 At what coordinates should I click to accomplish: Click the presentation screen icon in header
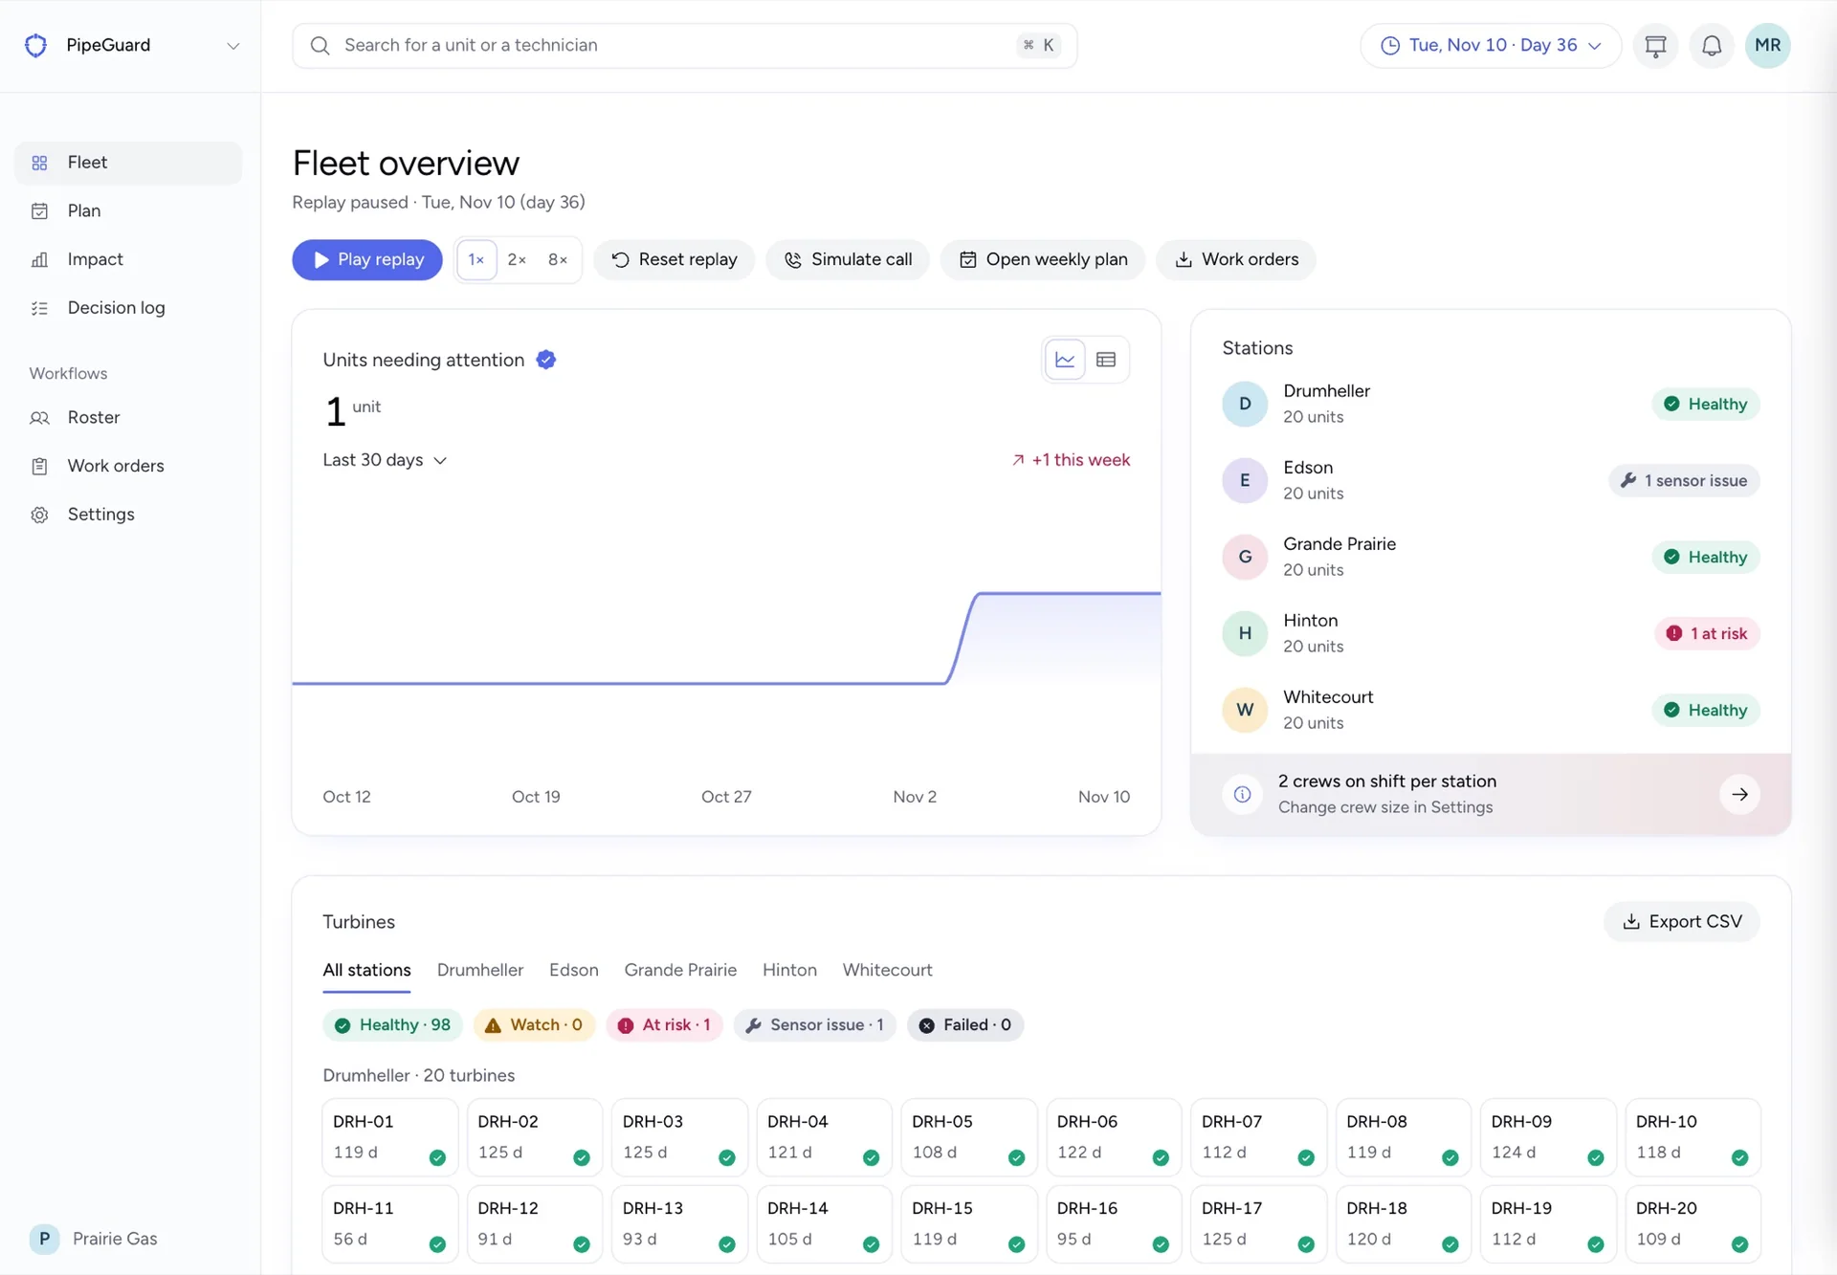1655,45
